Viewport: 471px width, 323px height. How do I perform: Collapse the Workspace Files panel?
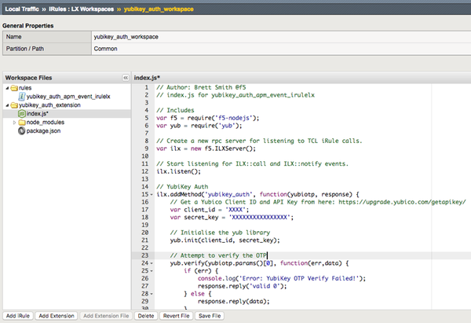point(125,78)
